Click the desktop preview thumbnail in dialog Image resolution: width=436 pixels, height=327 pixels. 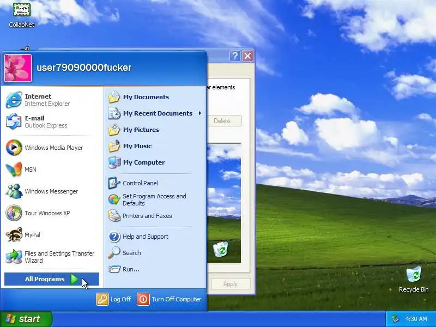[x=224, y=203]
